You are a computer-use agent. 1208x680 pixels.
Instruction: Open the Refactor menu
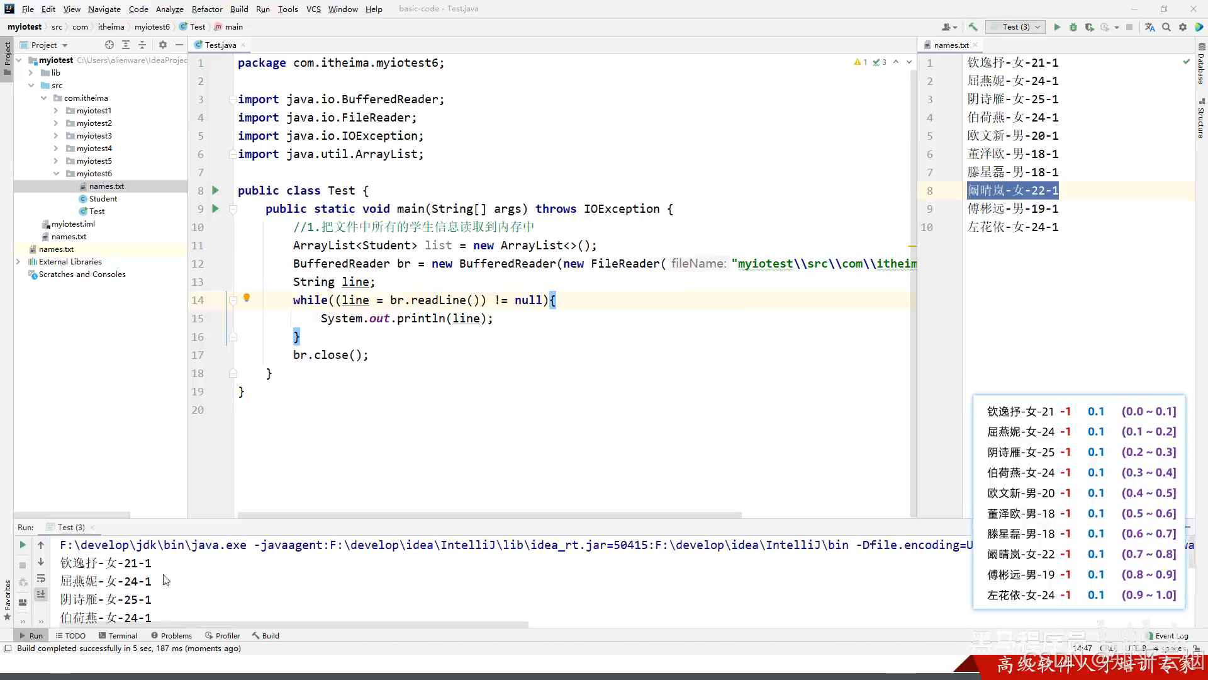[207, 9]
